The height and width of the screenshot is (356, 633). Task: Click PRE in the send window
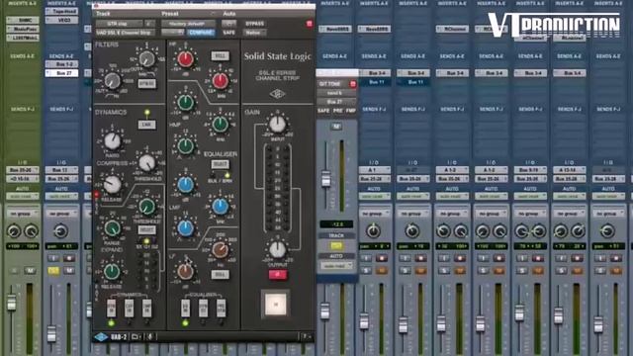338,111
